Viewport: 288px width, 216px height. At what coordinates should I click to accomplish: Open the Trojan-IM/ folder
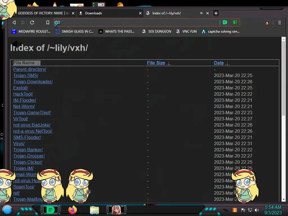pyautogui.click(x=23, y=168)
